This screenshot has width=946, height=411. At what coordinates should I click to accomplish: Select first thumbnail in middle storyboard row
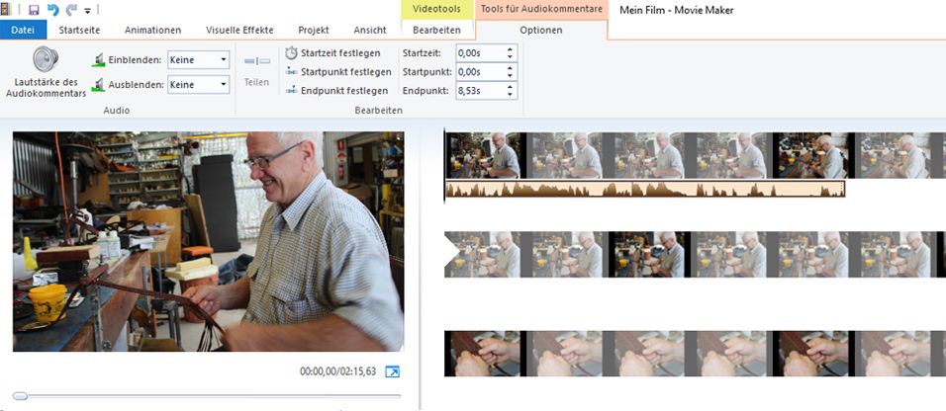point(483,254)
